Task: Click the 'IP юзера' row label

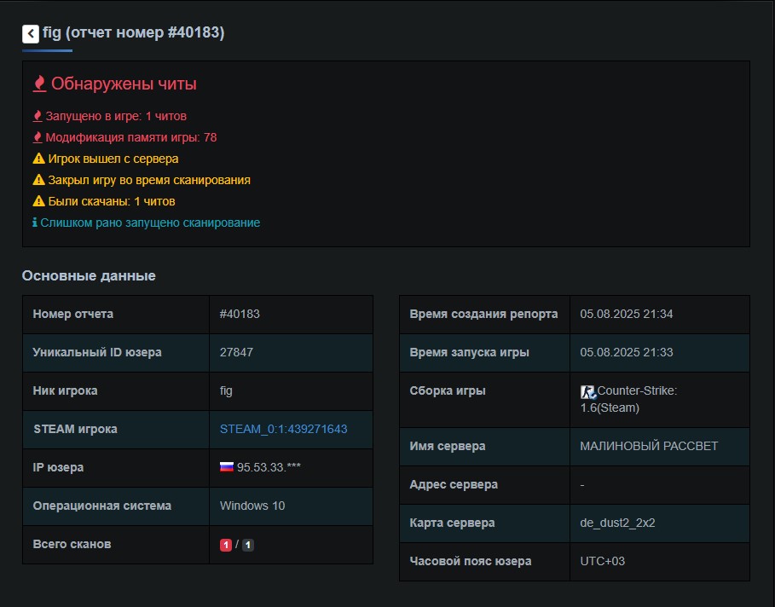Action: point(58,467)
